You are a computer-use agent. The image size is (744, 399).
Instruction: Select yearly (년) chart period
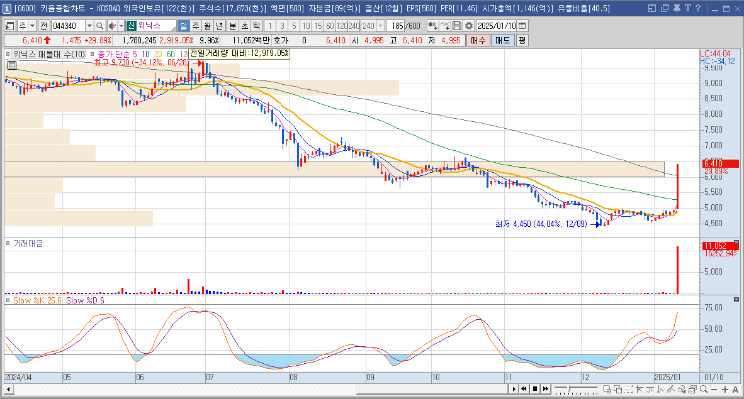[219, 26]
